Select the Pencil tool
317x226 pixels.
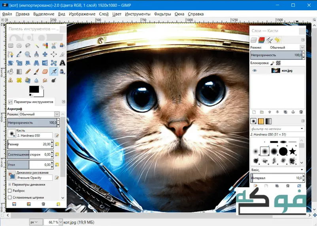(28, 72)
